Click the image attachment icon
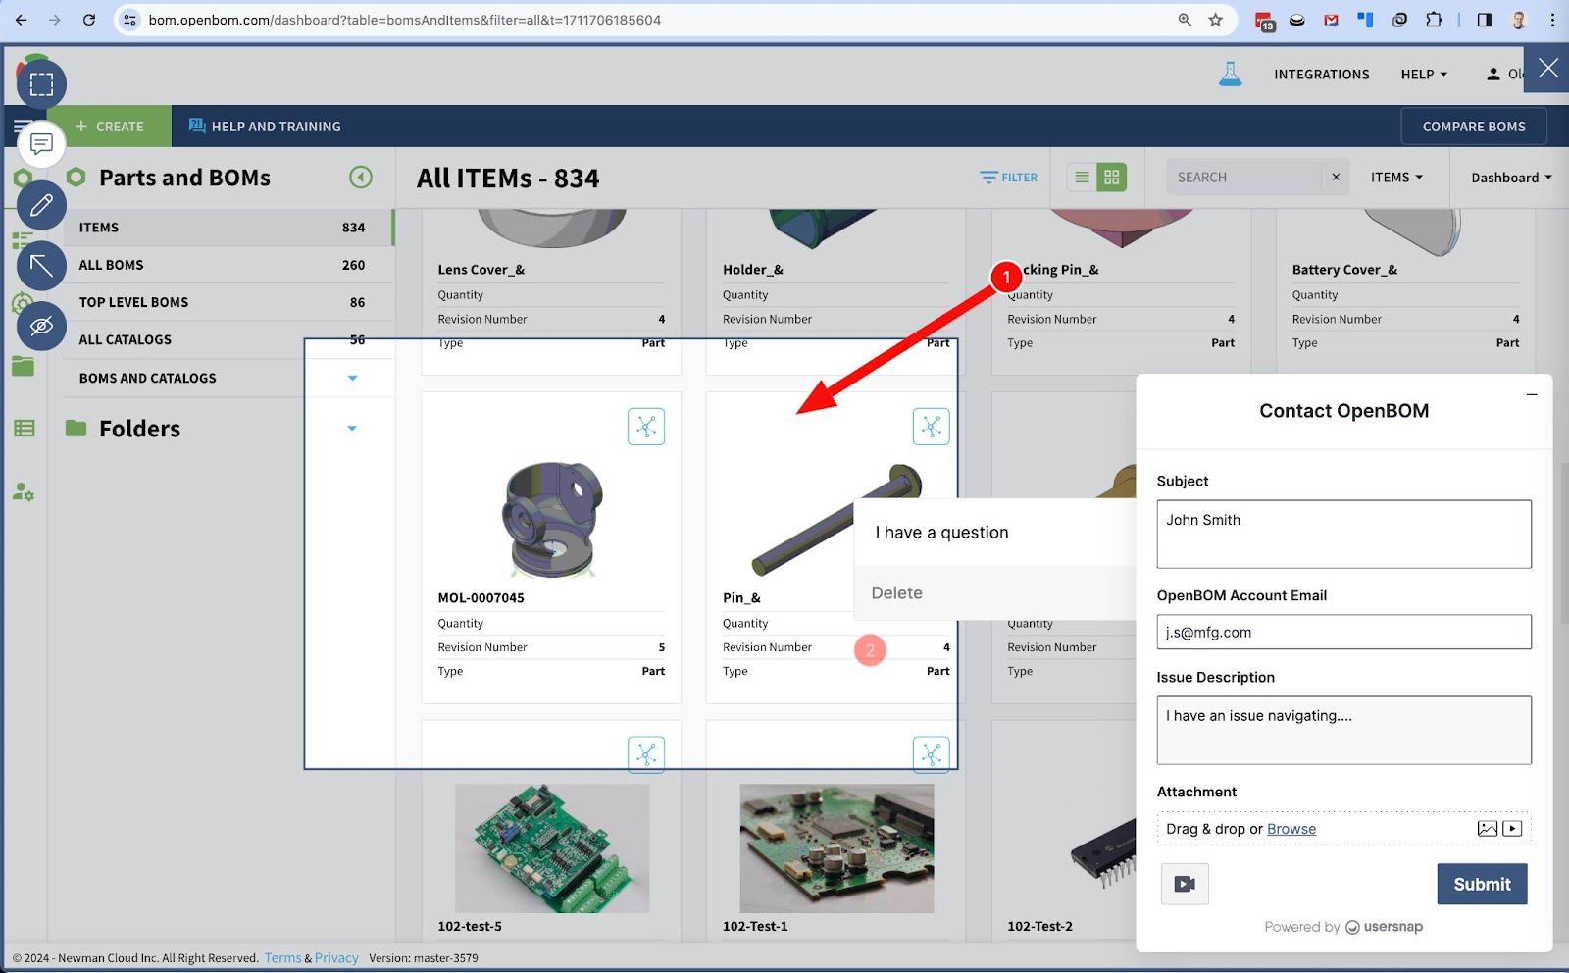Image resolution: width=1569 pixels, height=973 pixels. 1488,829
